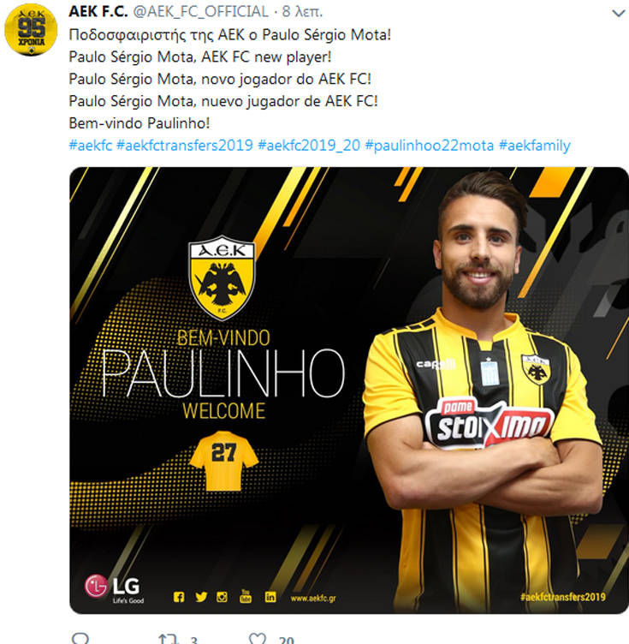Viewport: 629px width, 644px height.
Task: Open the #paulinhoo22mota hashtag
Action: tap(430, 146)
